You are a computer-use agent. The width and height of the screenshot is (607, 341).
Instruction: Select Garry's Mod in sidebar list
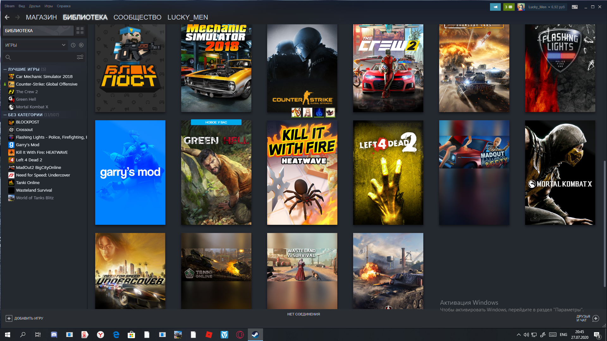point(28,145)
